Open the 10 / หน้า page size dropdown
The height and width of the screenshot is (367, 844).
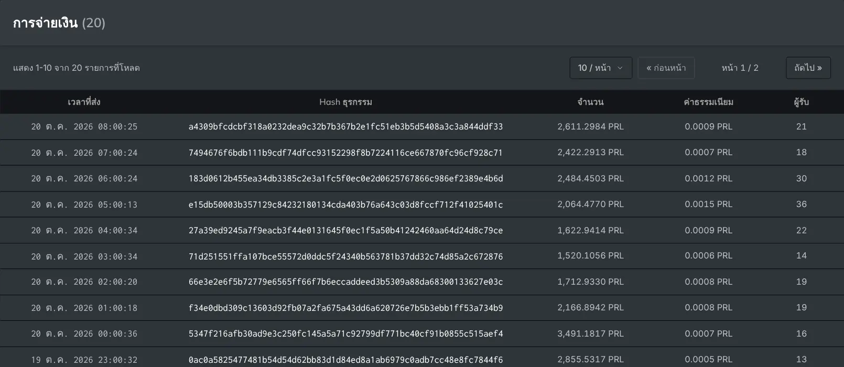(x=601, y=68)
